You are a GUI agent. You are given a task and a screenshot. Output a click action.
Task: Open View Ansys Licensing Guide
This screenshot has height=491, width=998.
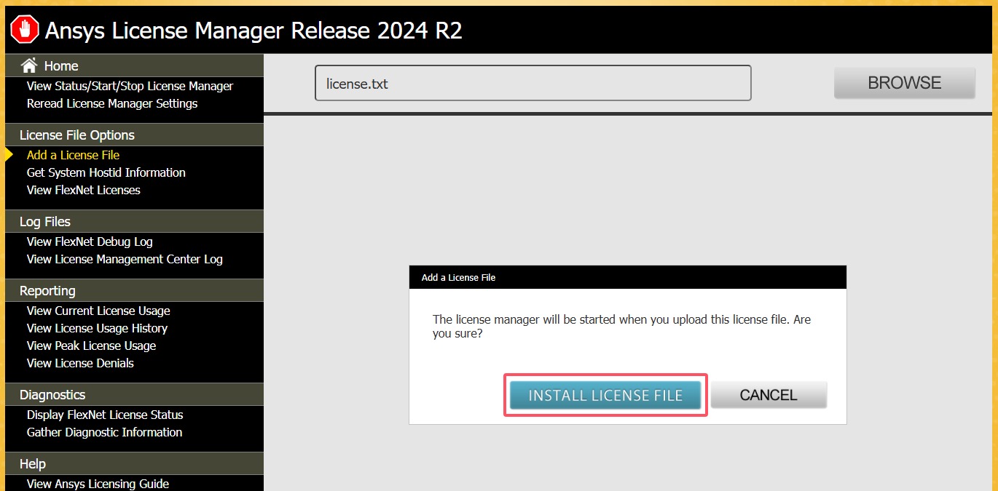[98, 484]
